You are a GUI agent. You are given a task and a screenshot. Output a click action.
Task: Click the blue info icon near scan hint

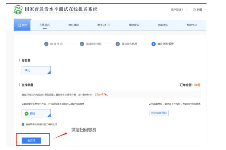point(23,124)
